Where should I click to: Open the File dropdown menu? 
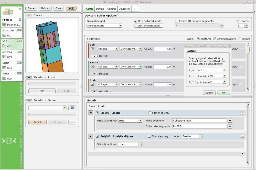(31, 8)
